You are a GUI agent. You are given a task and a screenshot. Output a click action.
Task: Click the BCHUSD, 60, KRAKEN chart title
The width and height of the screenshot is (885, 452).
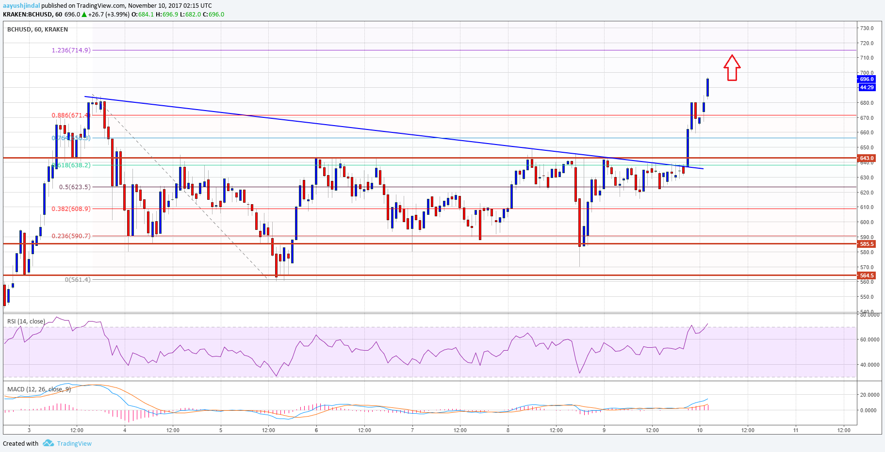pos(37,29)
